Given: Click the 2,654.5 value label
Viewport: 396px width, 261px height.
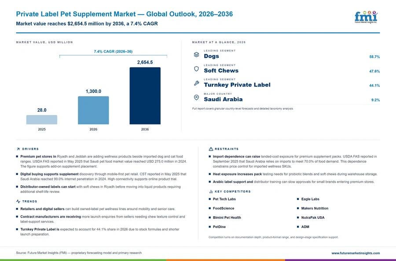Looking at the screenshot, I should pyautogui.click(x=145, y=62).
